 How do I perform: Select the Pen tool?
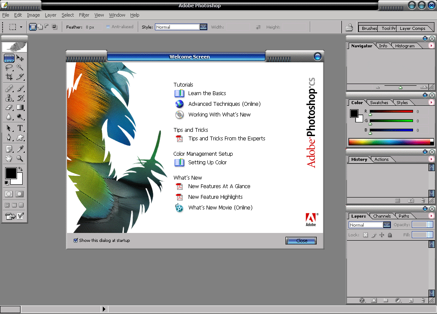tap(9, 138)
